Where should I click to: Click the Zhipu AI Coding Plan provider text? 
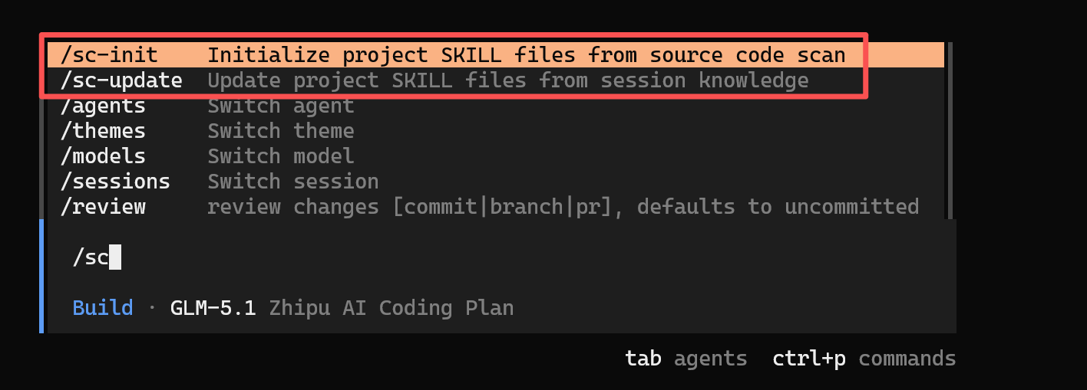coord(391,308)
